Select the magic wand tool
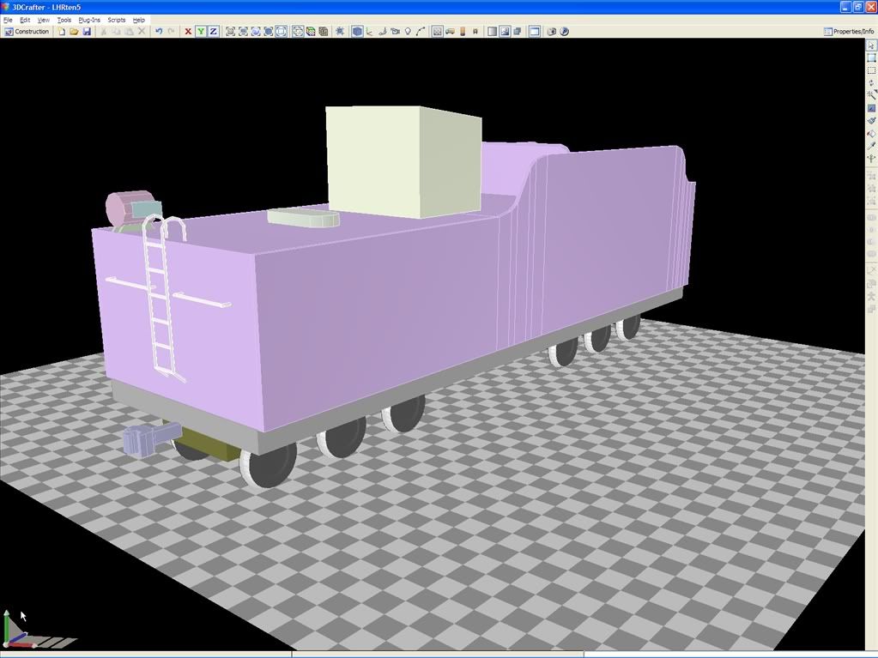Screen dimensions: 878x658 [871, 96]
